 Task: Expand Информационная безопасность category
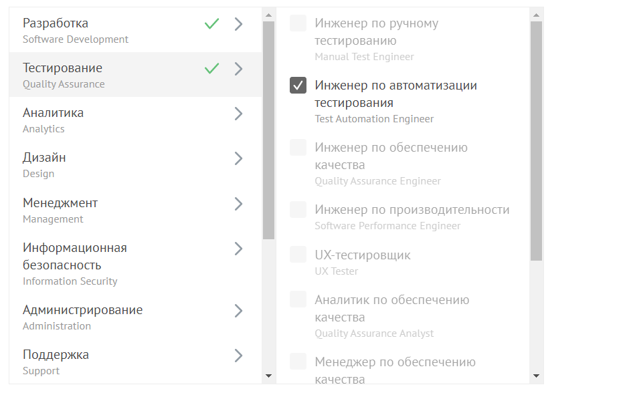coord(238,248)
